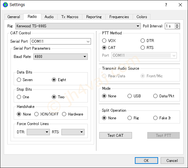This screenshot has width=188, height=168.
Task: Open the Force Control Lines RTS dropdown
Action: 73,132
